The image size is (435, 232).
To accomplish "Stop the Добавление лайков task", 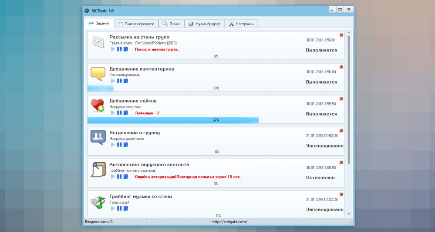I will point(126,113).
